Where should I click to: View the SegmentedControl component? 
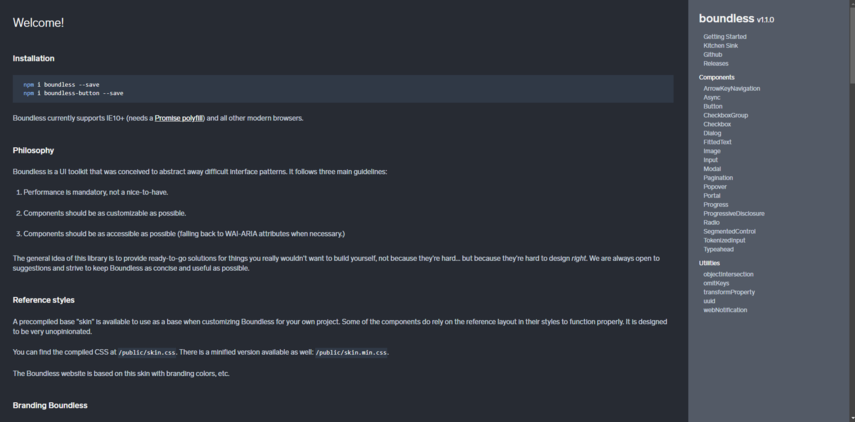729,232
